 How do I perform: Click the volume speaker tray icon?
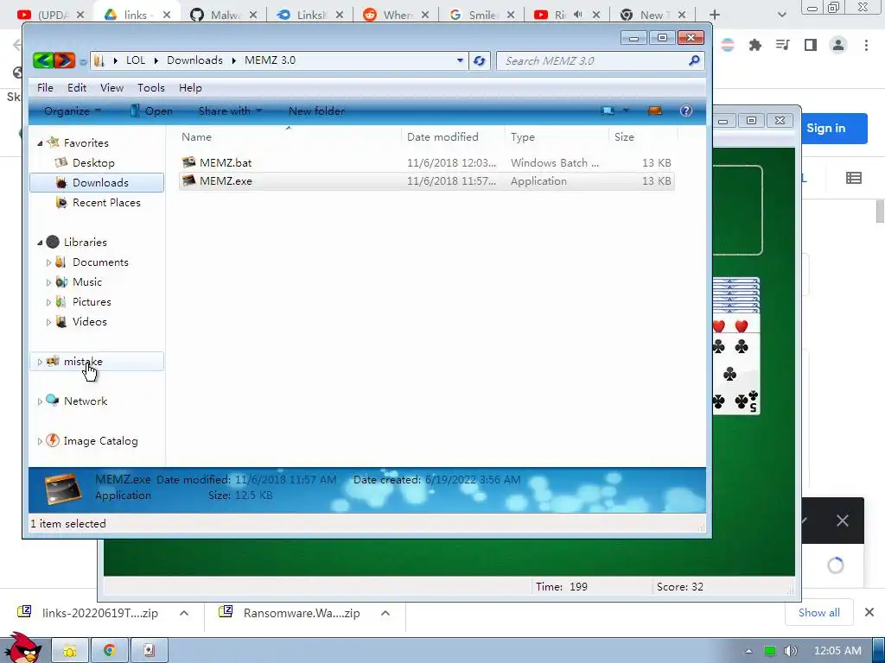coord(791,651)
